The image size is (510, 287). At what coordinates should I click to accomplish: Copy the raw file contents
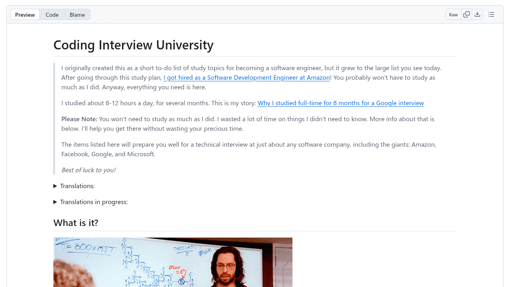coord(467,15)
